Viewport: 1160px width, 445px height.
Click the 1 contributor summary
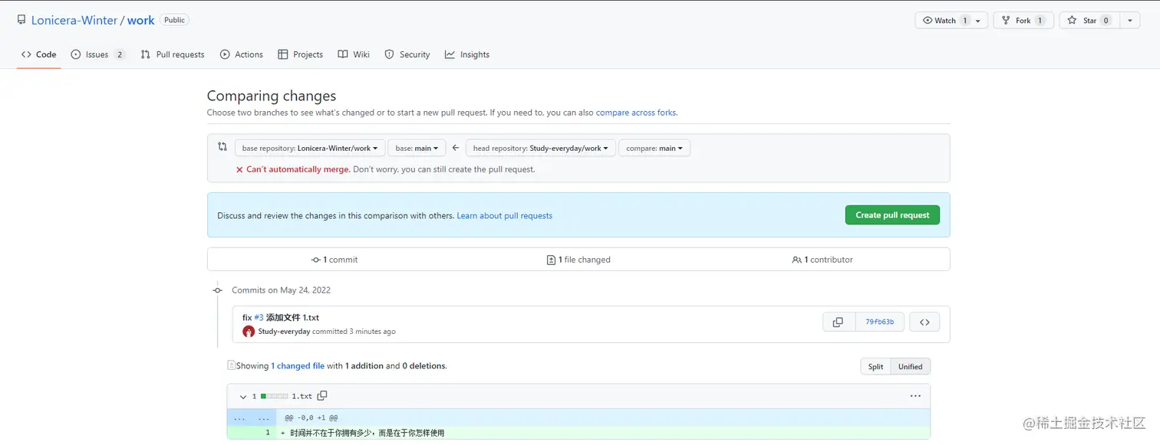822,260
